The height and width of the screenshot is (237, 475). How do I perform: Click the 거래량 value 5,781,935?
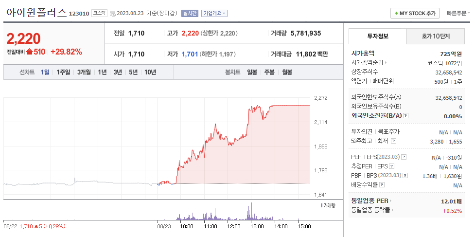(x=305, y=34)
